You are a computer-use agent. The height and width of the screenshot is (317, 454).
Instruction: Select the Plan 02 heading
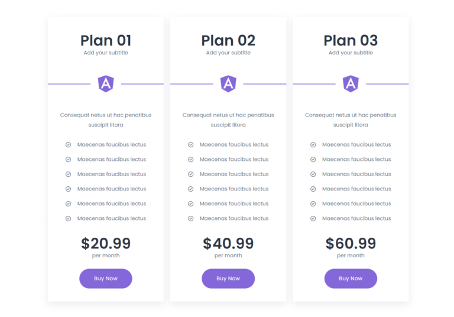coord(228,40)
